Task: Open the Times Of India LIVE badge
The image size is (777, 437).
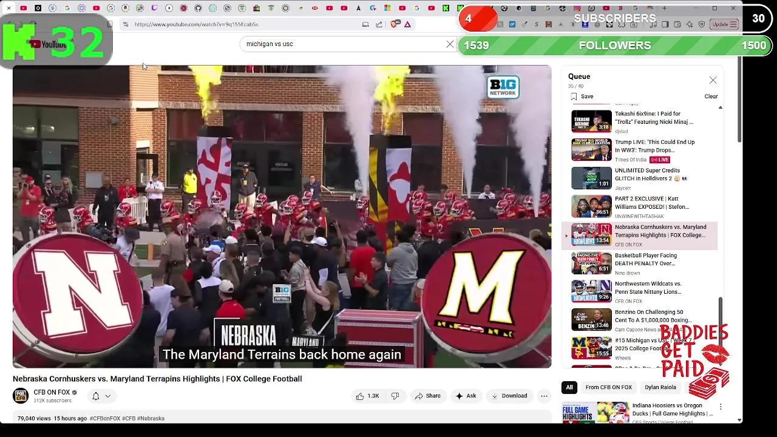Action: click(659, 160)
